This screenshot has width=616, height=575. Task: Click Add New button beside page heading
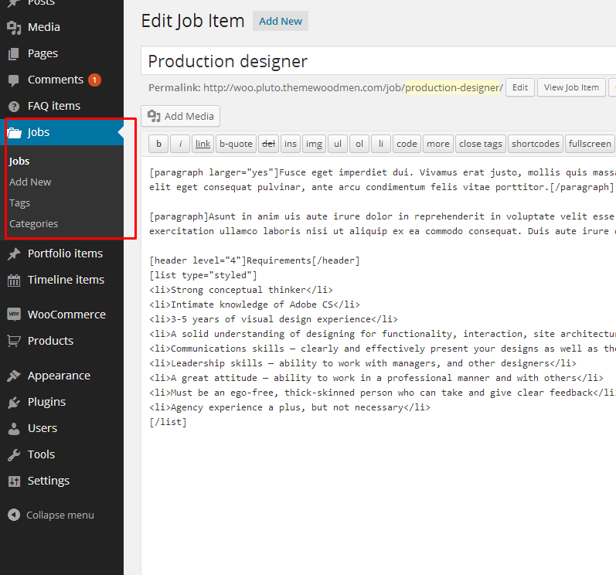281,21
